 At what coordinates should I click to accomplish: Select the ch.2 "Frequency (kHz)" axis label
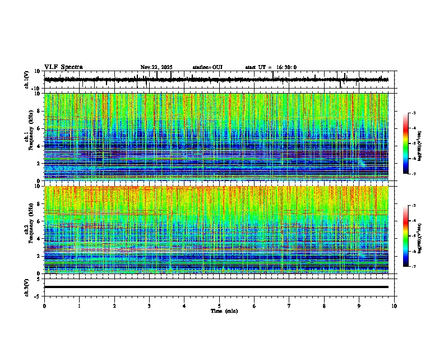tap(31, 223)
